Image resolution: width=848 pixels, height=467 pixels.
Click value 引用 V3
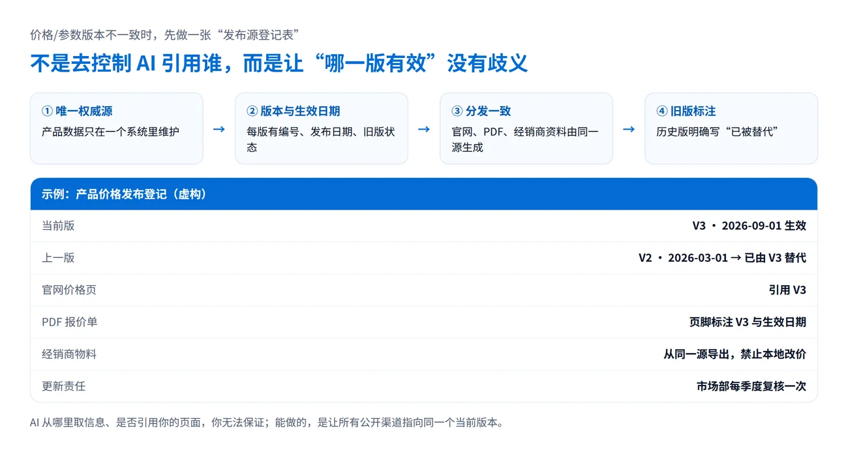click(x=788, y=290)
